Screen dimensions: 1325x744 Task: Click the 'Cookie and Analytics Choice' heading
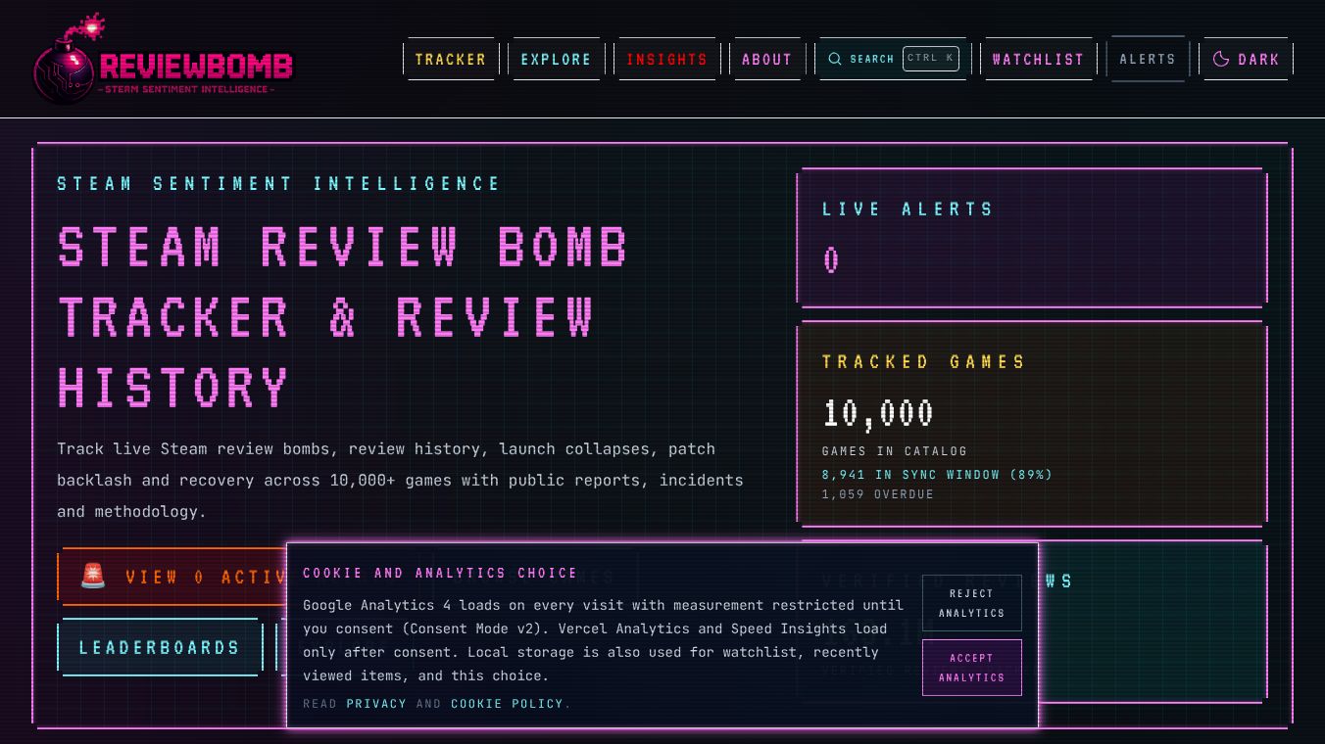pos(440,573)
